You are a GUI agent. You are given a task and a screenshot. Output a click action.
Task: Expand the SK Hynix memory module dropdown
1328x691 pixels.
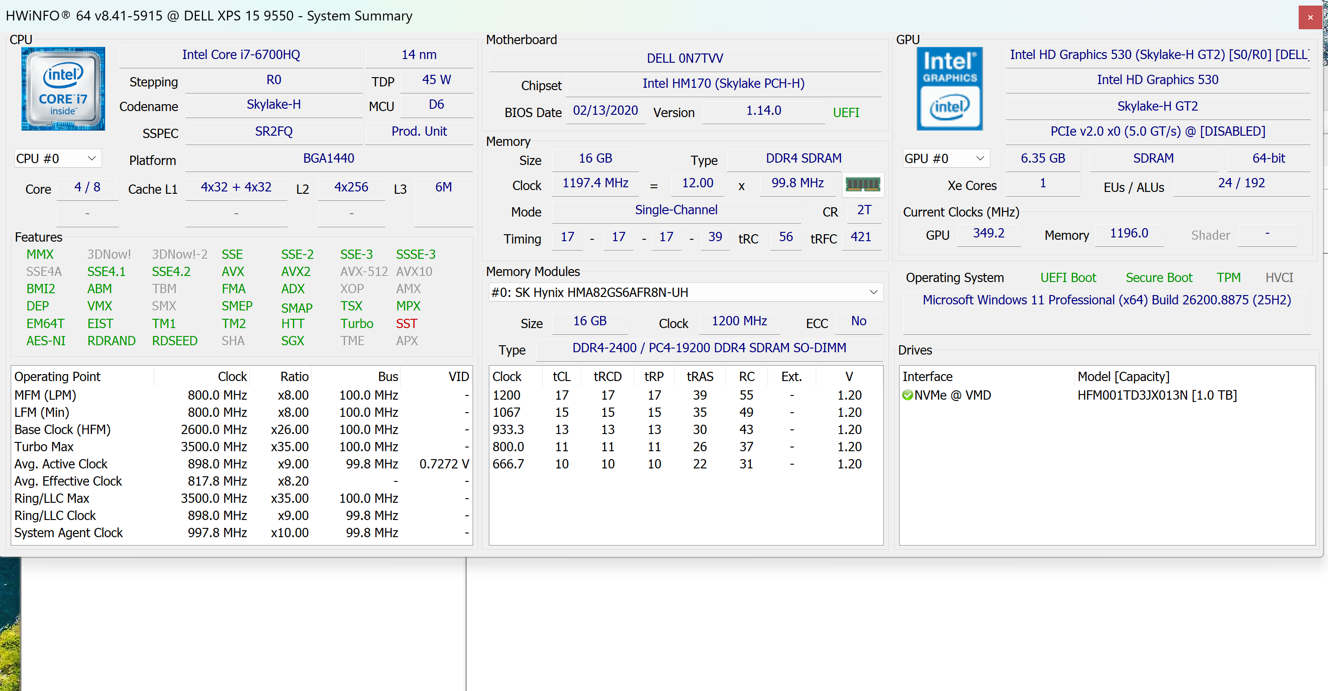[x=685, y=292]
